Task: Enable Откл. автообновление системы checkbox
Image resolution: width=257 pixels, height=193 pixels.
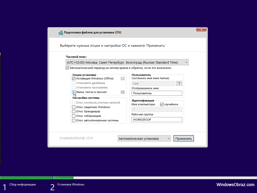Action: point(74,120)
